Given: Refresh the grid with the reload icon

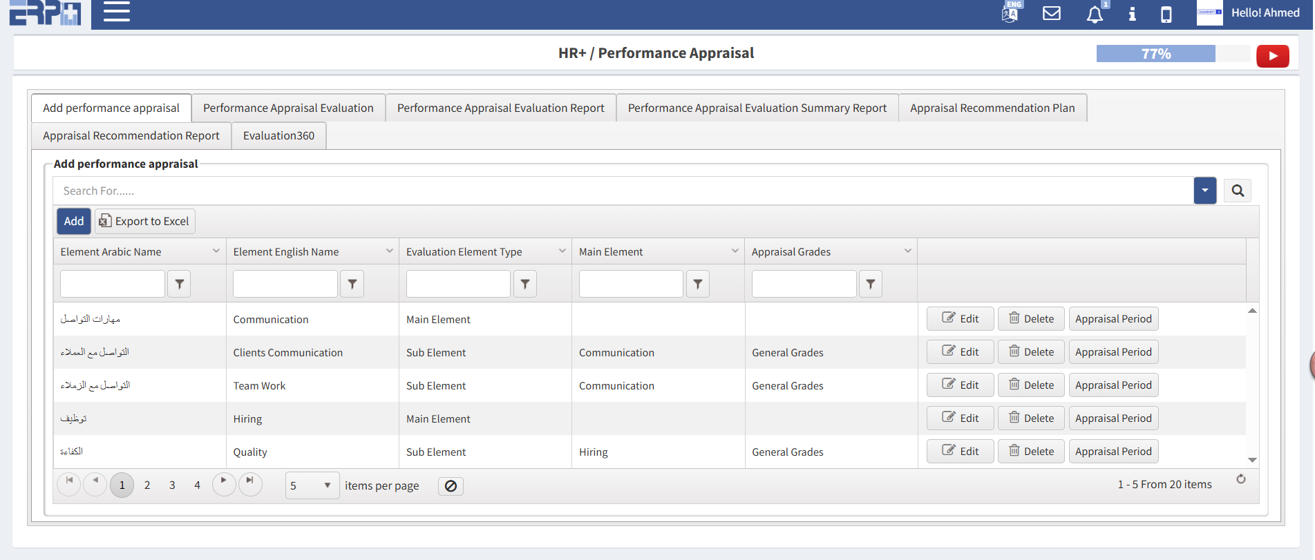Looking at the screenshot, I should click(x=1240, y=479).
